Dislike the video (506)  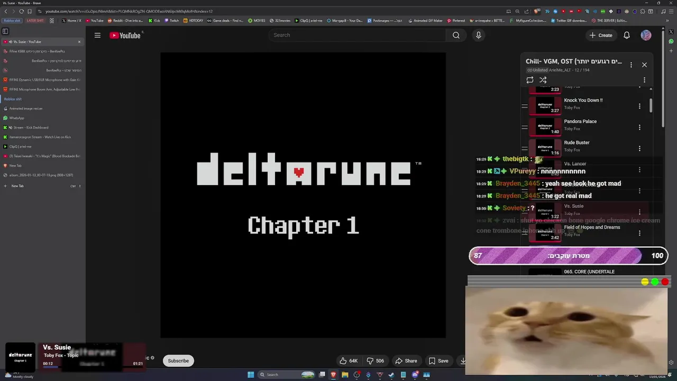click(376, 361)
